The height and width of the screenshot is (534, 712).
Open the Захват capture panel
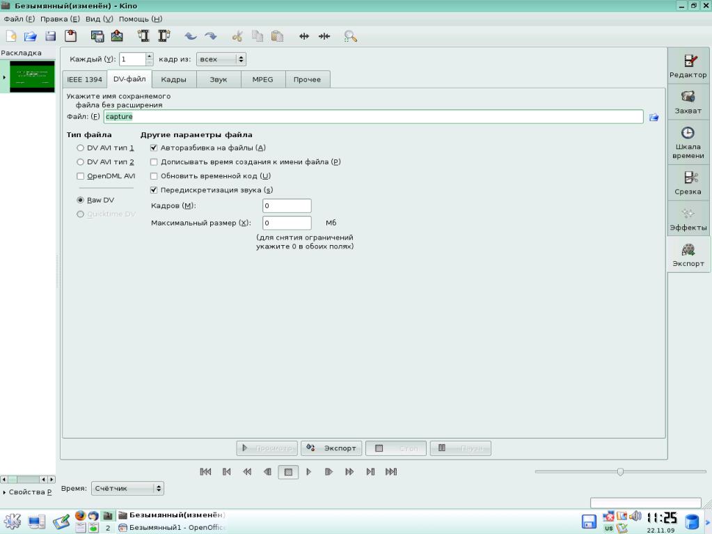click(688, 102)
